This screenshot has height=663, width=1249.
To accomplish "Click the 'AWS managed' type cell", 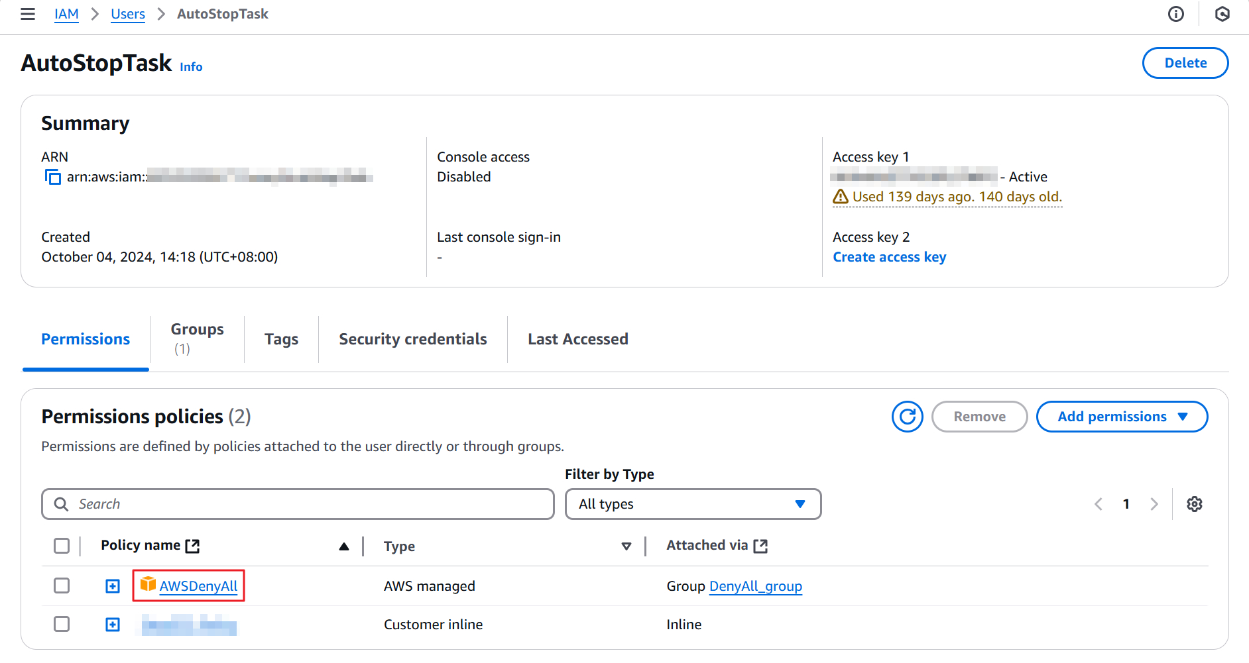I will click(430, 586).
